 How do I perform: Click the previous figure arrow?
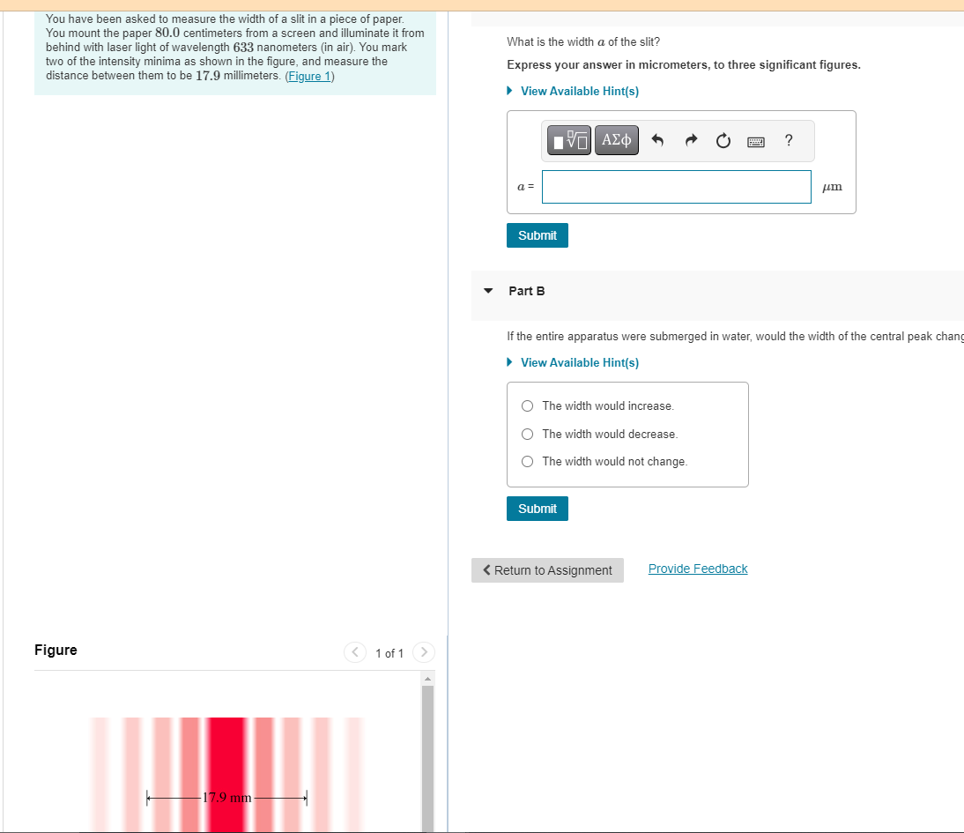pyautogui.click(x=354, y=652)
